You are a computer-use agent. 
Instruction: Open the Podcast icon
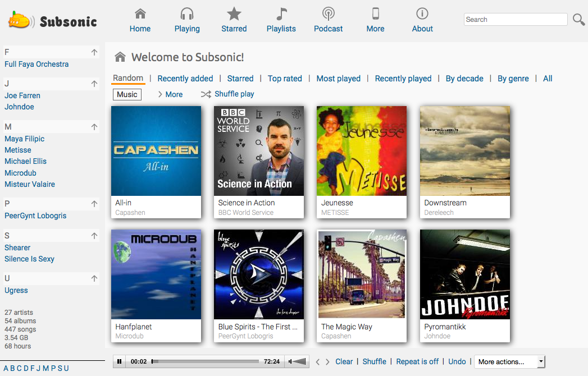pos(328,14)
